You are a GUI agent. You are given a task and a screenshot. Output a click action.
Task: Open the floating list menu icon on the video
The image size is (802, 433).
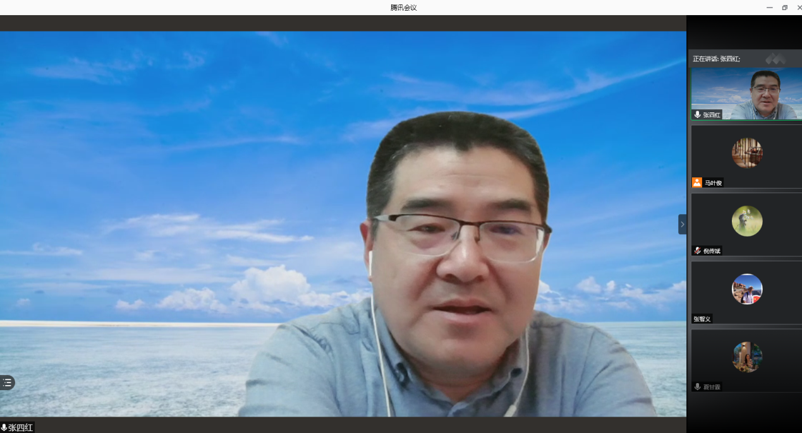point(7,383)
